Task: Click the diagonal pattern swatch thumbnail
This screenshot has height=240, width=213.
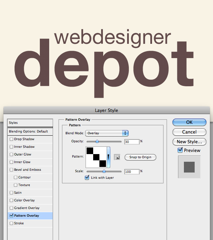Action: click(x=96, y=157)
